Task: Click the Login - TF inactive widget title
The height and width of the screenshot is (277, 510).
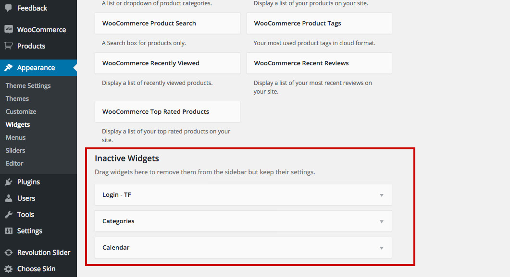Action: [117, 195]
